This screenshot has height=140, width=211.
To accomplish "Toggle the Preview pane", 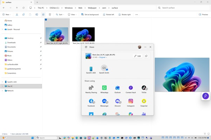I will 203,14.
